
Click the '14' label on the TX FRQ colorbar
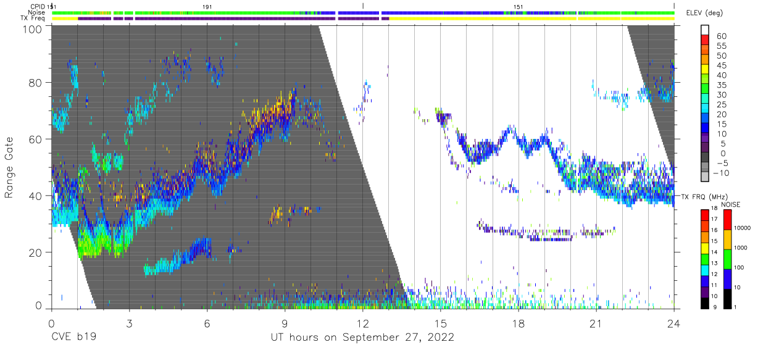click(714, 252)
